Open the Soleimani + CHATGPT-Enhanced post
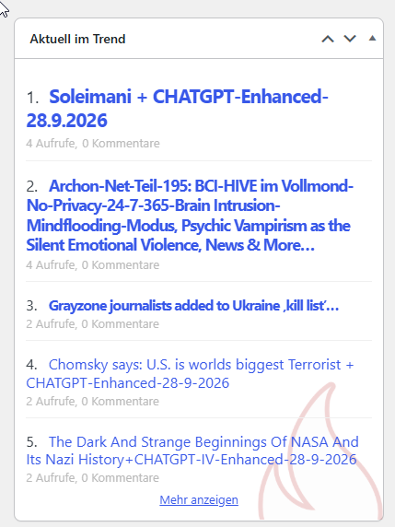This screenshot has width=395, height=527. (177, 108)
